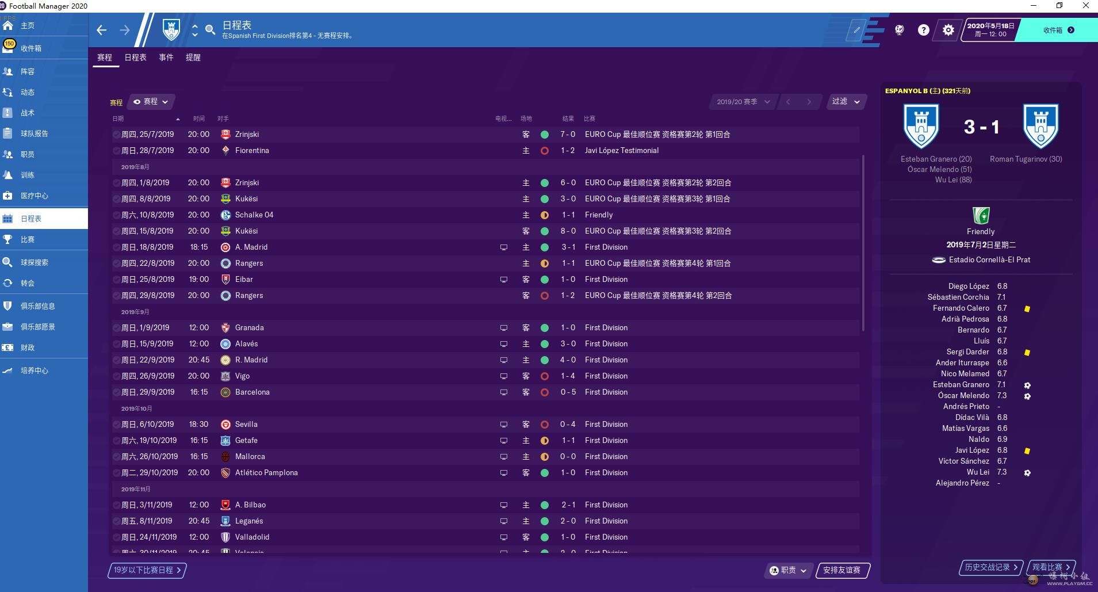The image size is (1098, 592).
Task: Click the green result dot for Kukësi 8-0
Action: coord(544,231)
